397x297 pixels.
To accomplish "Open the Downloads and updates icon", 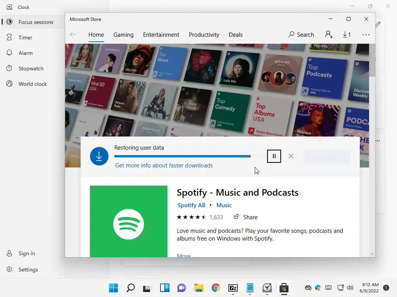I will (347, 34).
